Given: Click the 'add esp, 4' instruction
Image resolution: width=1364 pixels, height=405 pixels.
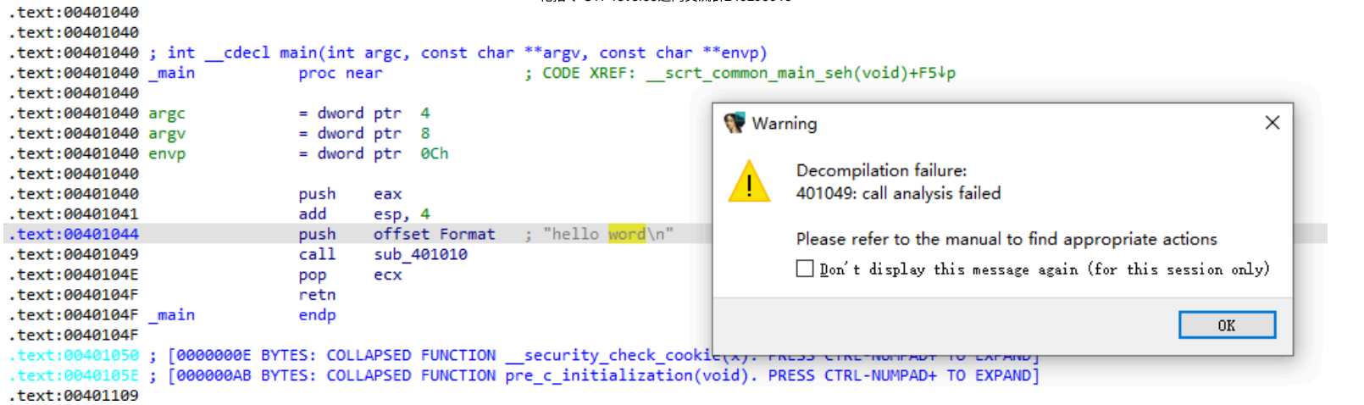Looking at the screenshot, I should point(364,214).
